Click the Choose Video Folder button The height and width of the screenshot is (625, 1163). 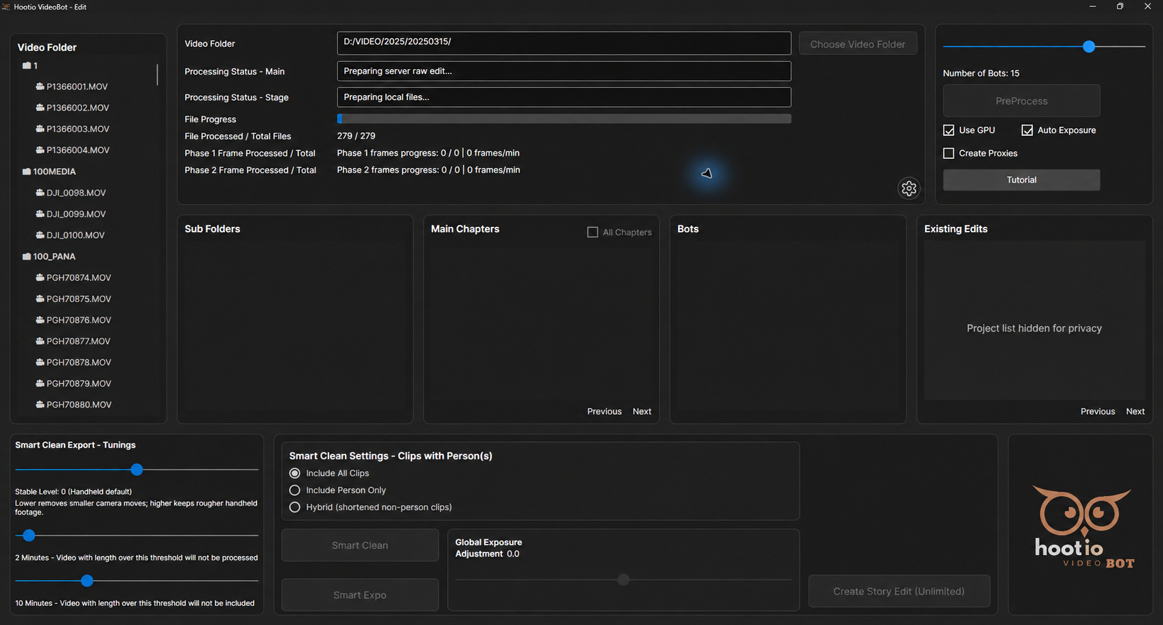pyautogui.click(x=858, y=44)
